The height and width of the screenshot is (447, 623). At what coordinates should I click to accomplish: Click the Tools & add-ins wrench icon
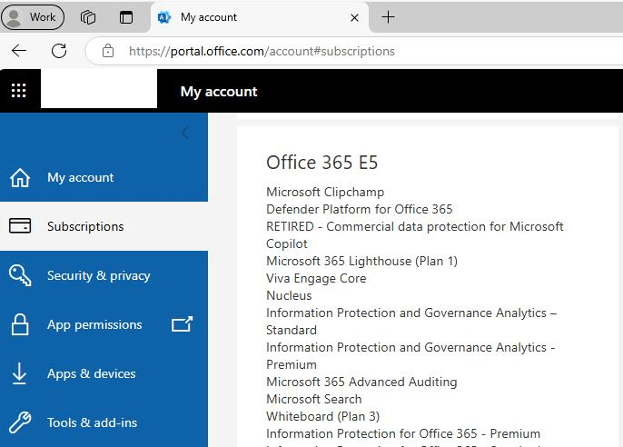point(20,422)
